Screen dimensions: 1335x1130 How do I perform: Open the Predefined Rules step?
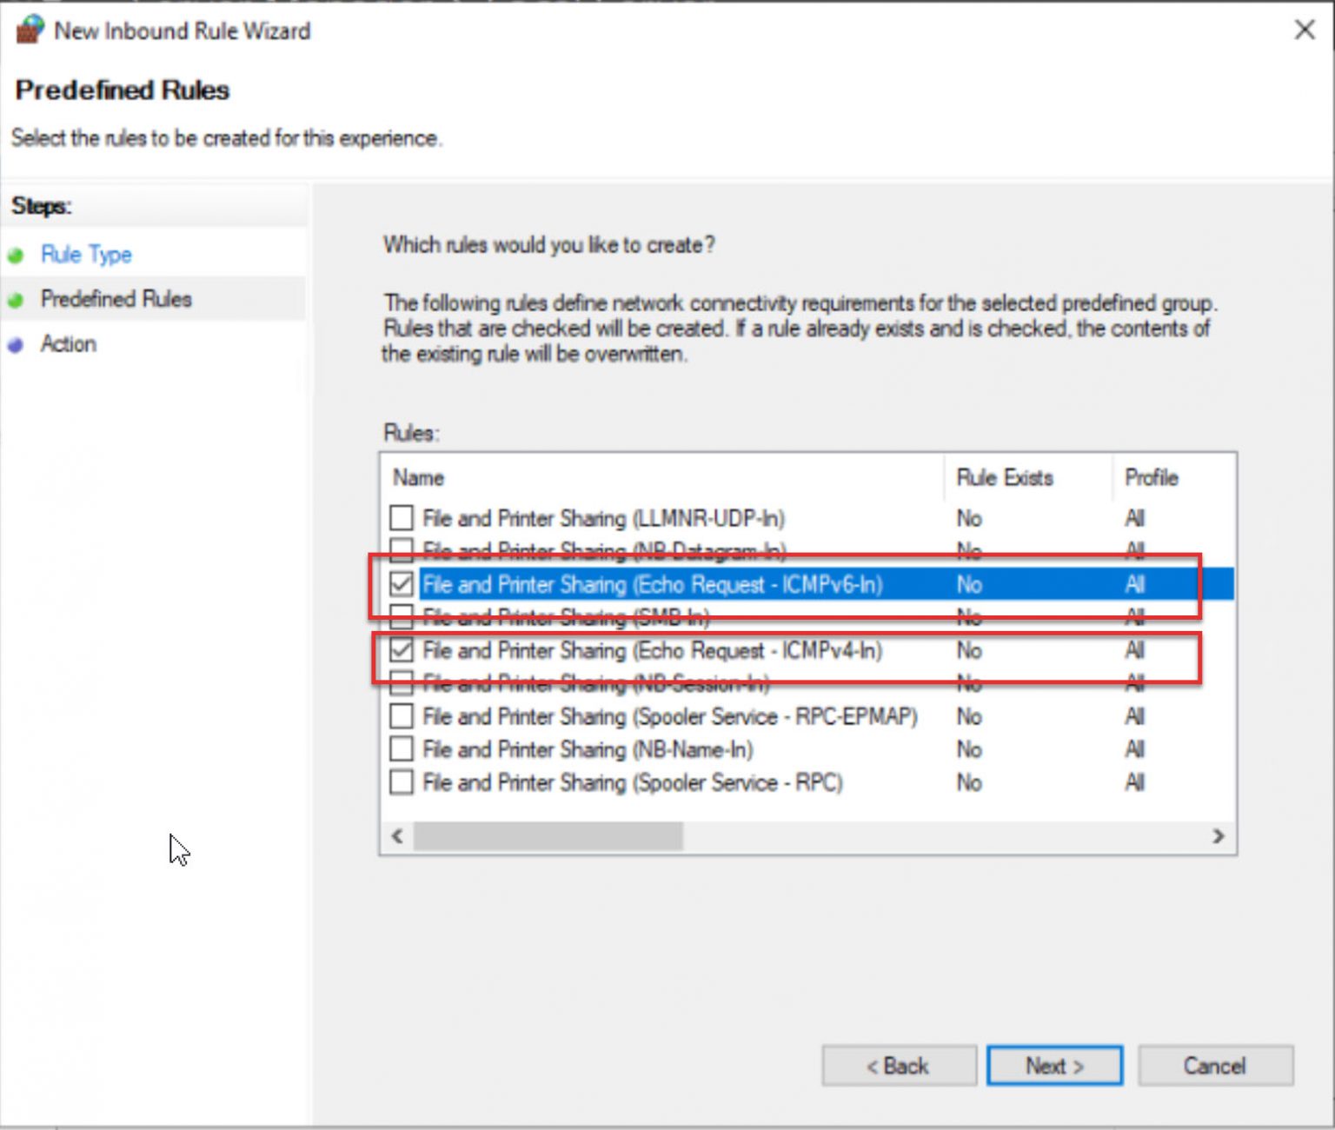(x=117, y=299)
